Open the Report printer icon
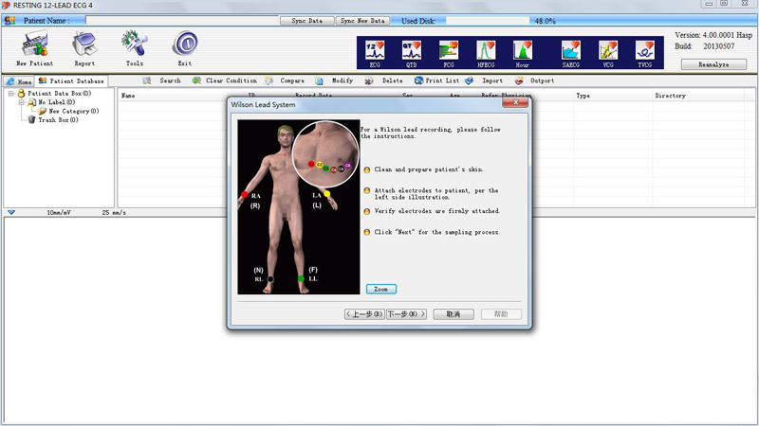 pyautogui.click(x=84, y=44)
